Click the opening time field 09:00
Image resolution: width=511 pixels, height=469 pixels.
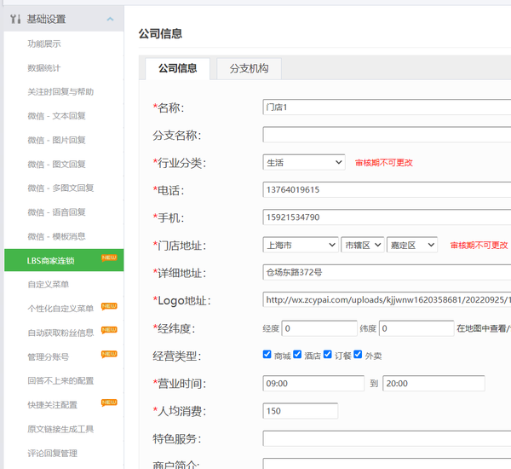tap(313, 384)
